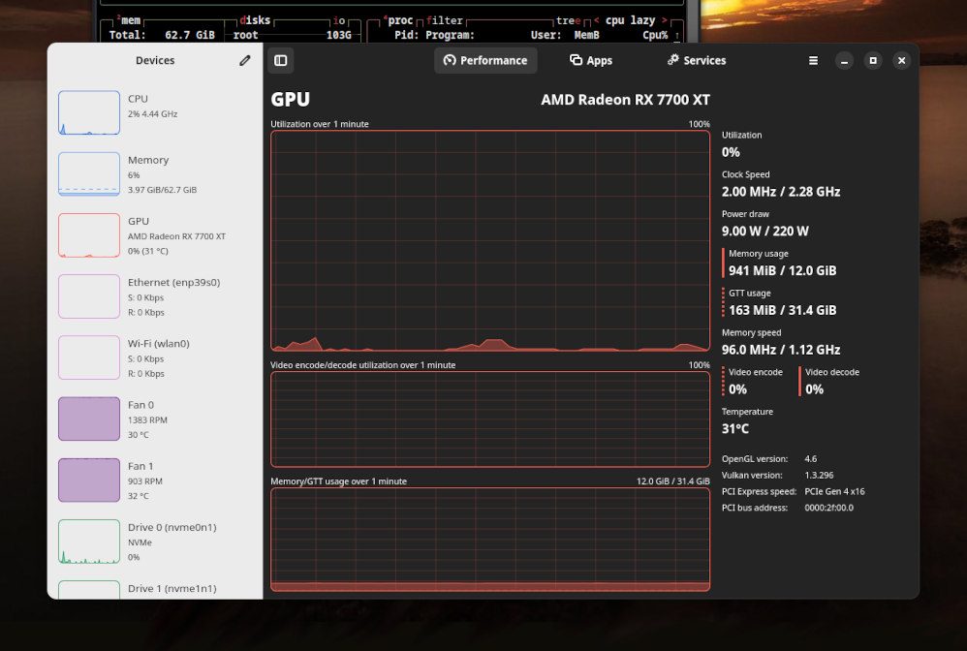Click the Memory/GTT usage graph
Image resolution: width=967 pixels, height=651 pixels.
(490, 540)
